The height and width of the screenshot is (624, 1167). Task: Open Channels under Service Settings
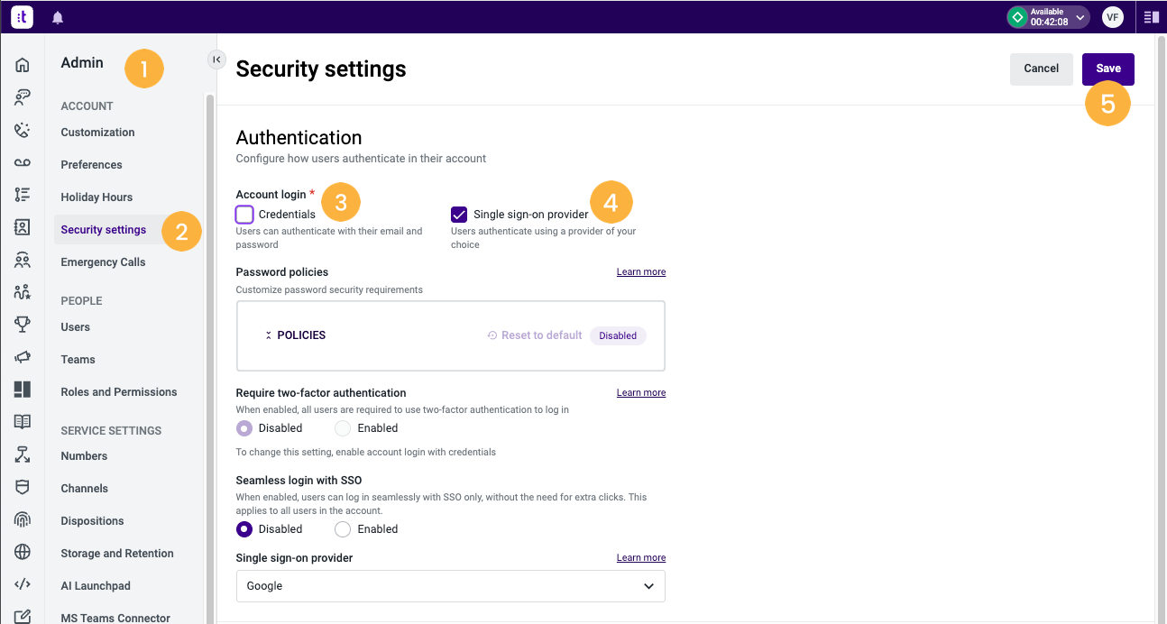pyautogui.click(x=85, y=489)
